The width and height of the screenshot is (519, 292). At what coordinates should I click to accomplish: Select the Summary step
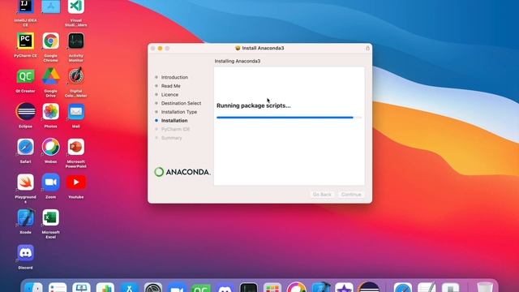[x=171, y=138]
